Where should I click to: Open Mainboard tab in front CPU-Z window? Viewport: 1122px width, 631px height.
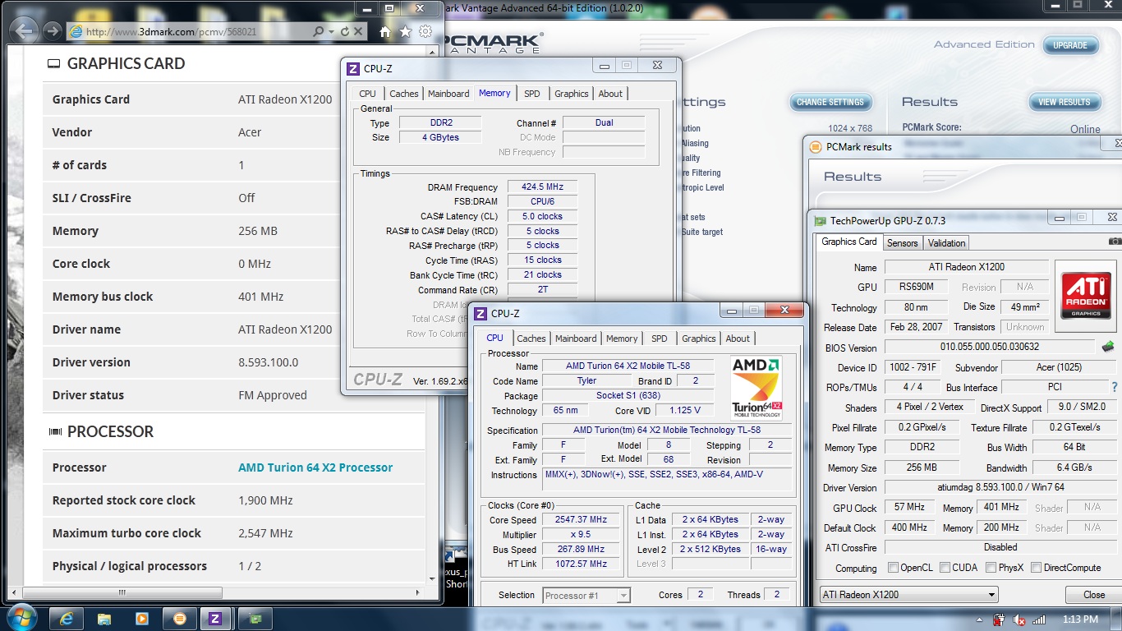[x=576, y=339]
